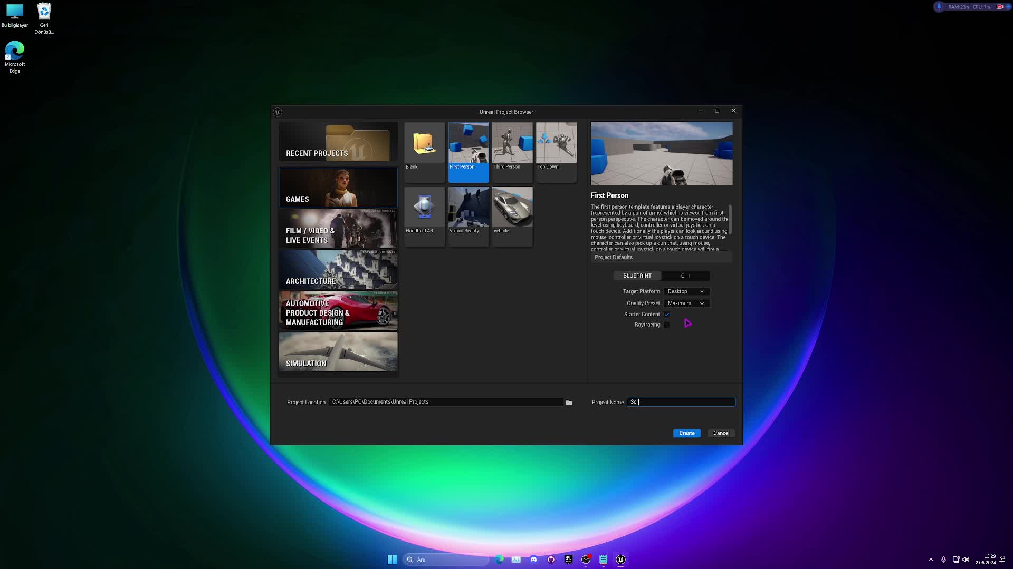Click the Project Name input field

click(681, 402)
